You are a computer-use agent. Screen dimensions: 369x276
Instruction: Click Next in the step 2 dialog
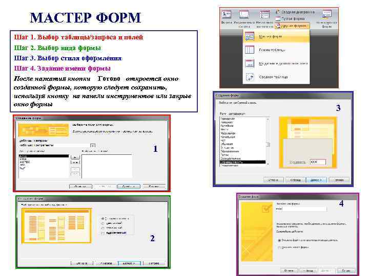130,263
